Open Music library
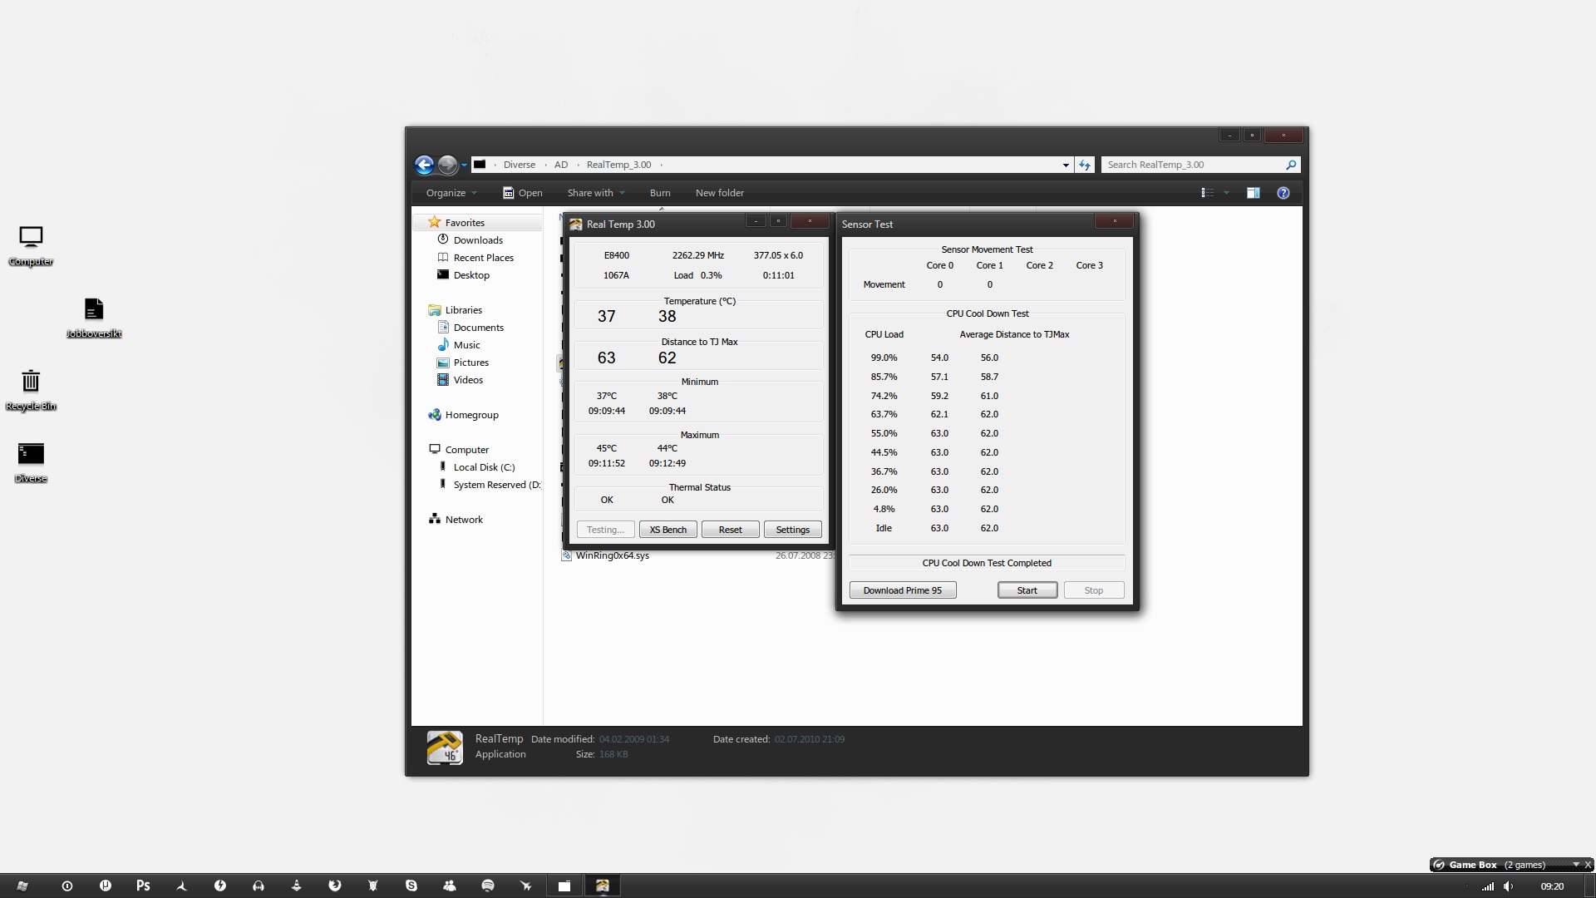This screenshot has height=898, width=1596. [x=466, y=345]
